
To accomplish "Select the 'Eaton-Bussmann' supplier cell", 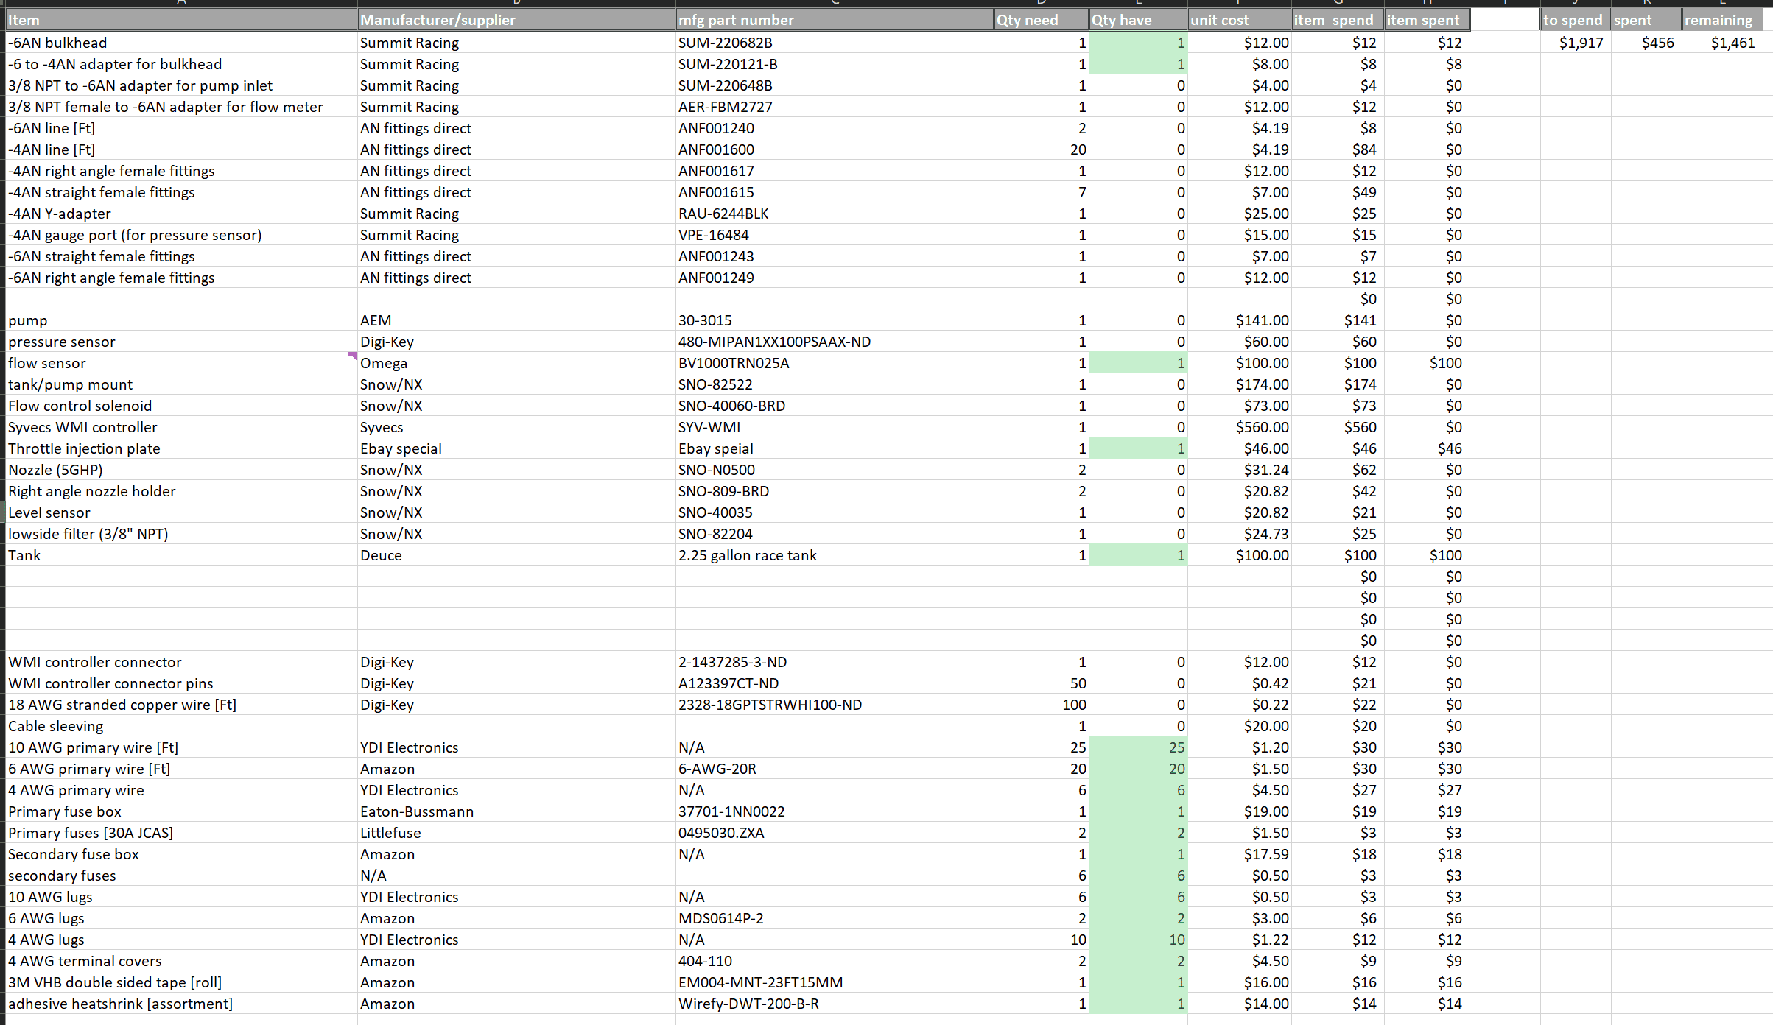I will click(516, 811).
